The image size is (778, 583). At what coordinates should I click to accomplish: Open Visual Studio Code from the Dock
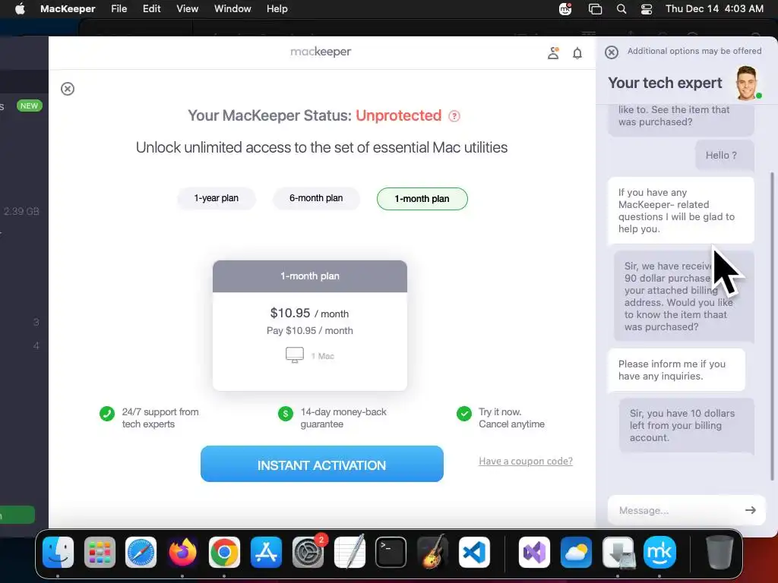pyautogui.click(x=474, y=552)
